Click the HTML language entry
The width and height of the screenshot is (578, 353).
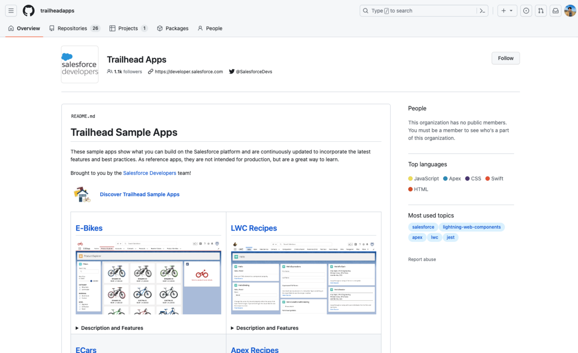(418, 189)
